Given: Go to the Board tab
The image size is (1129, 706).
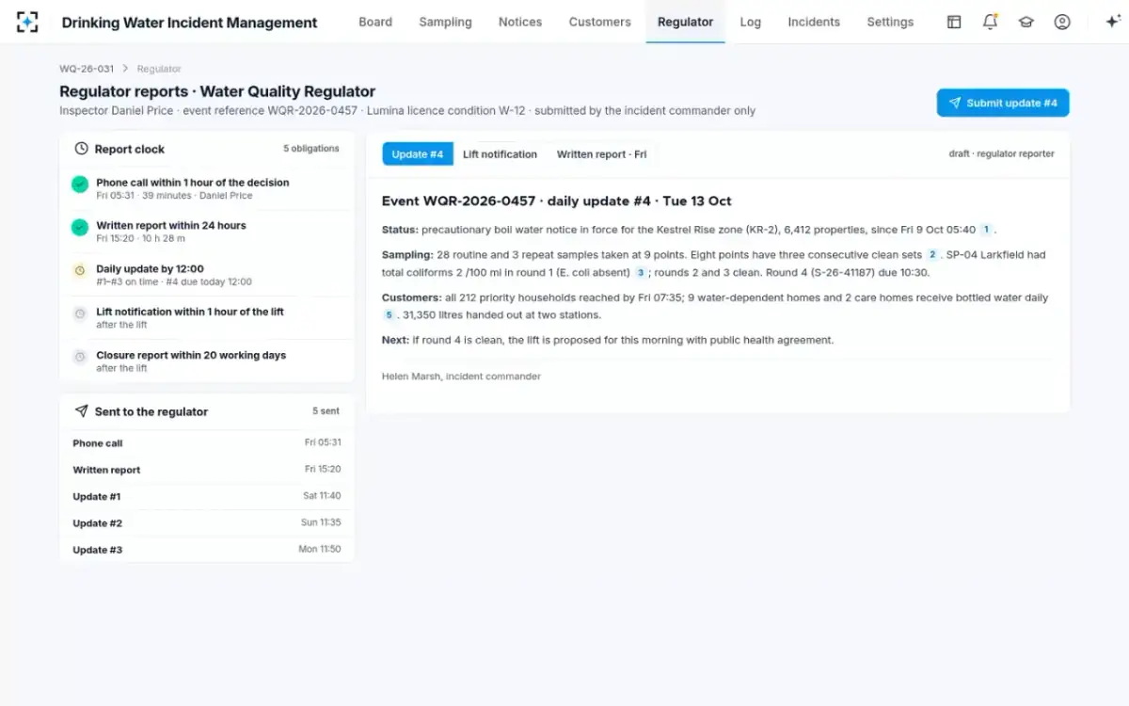Looking at the screenshot, I should (x=375, y=22).
